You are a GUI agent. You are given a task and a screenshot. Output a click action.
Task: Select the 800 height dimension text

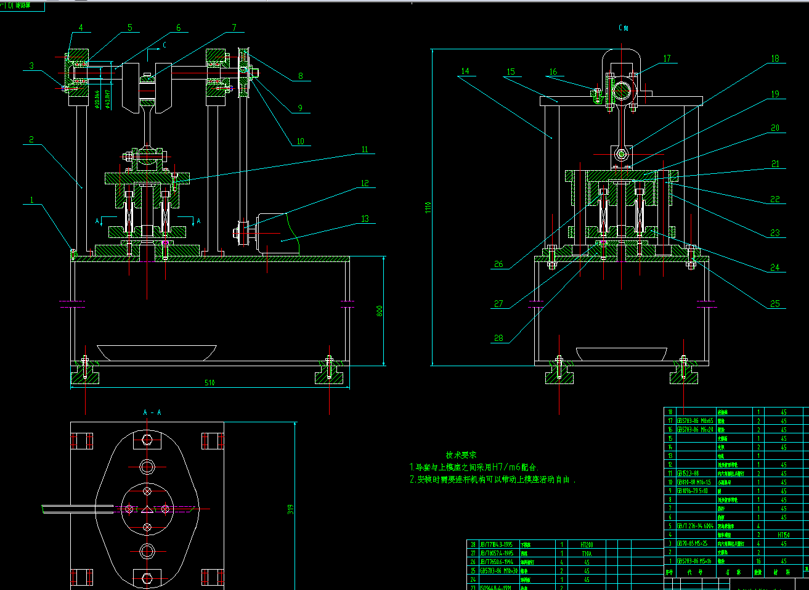tap(380, 311)
